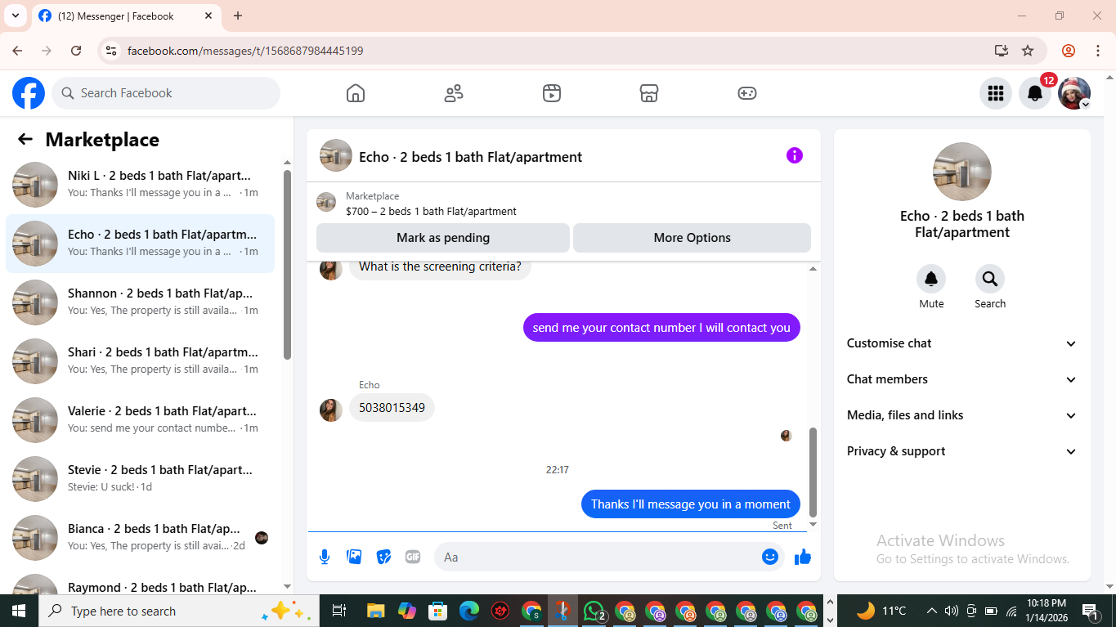The width and height of the screenshot is (1116, 627).
Task: Click the More Options button
Action: click(x=692, y=238)
